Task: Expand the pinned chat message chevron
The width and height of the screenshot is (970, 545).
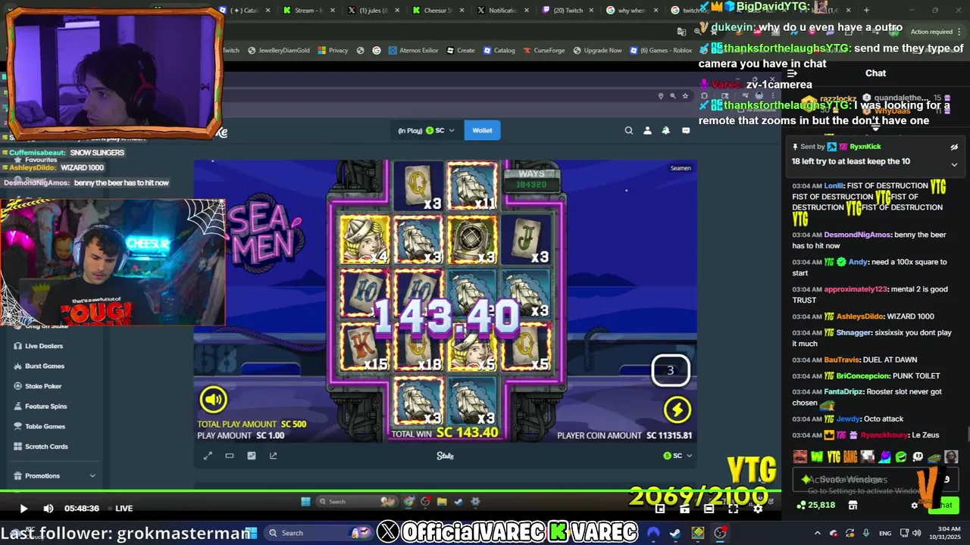Action: click(954, 164)
